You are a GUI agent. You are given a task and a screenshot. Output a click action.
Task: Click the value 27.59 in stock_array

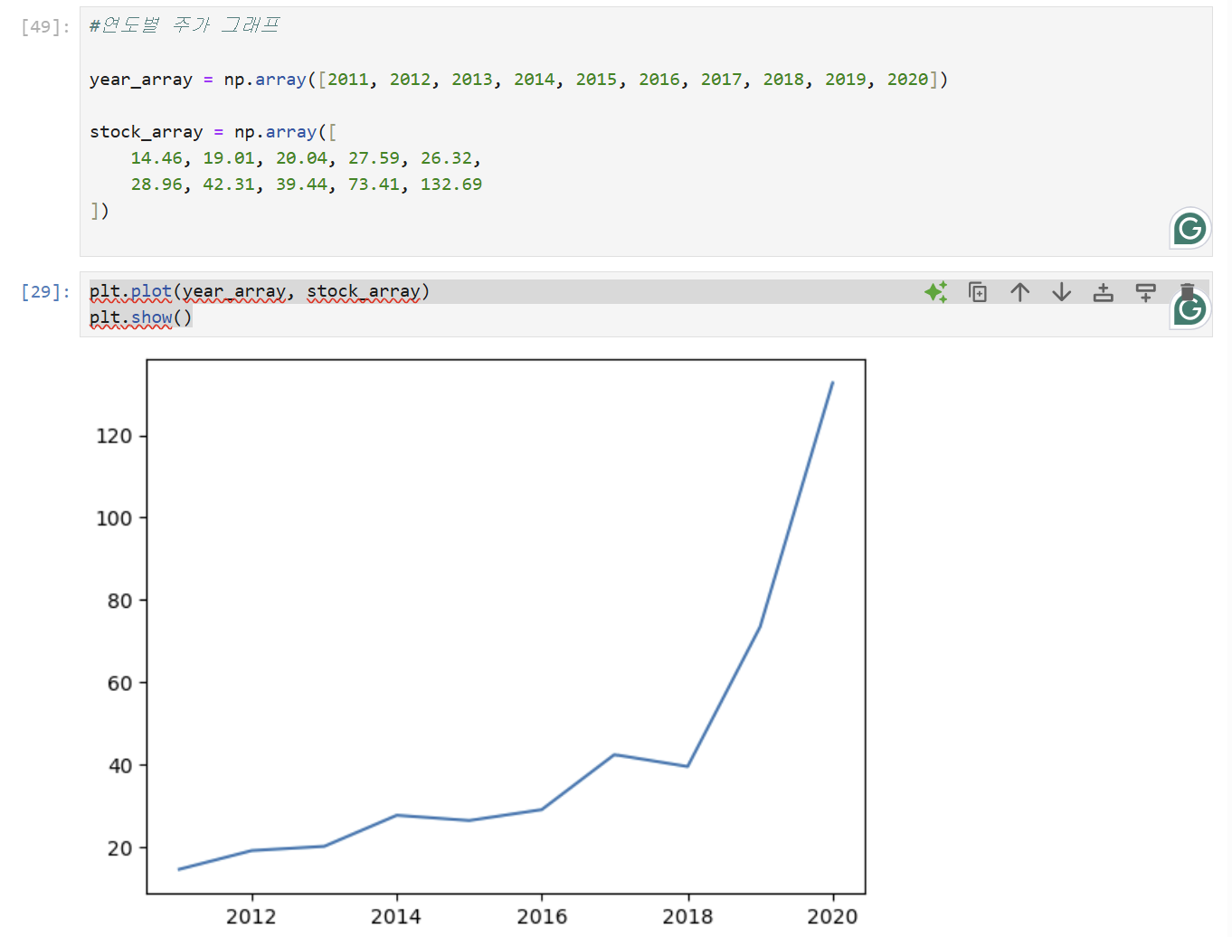374,158
